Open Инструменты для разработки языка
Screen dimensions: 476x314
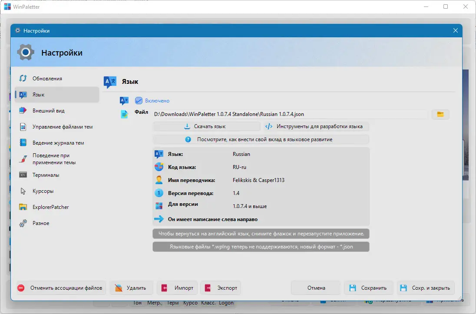pos(315,126)
